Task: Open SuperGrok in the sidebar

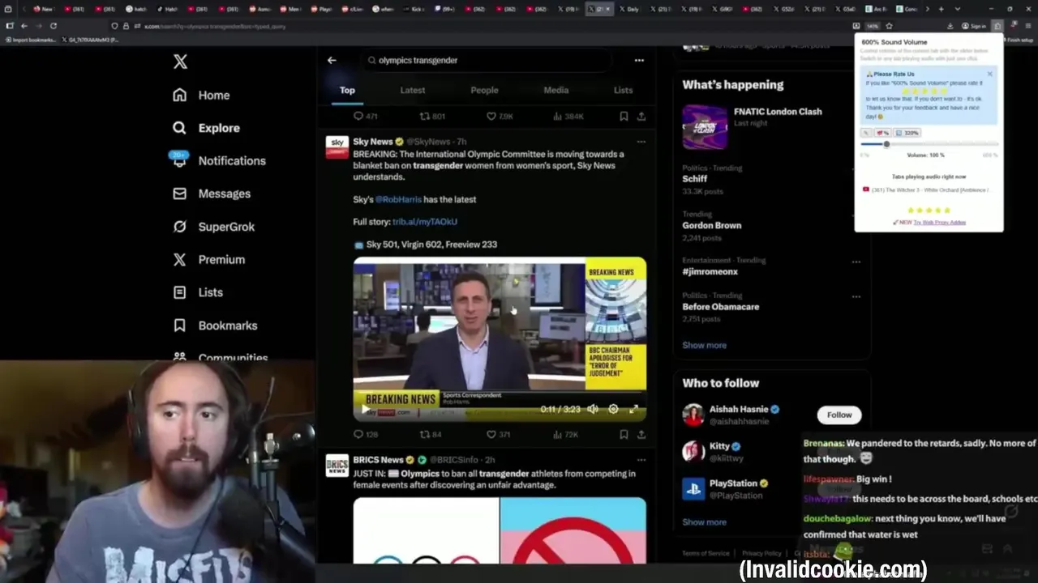Action: tap(214, 227)
